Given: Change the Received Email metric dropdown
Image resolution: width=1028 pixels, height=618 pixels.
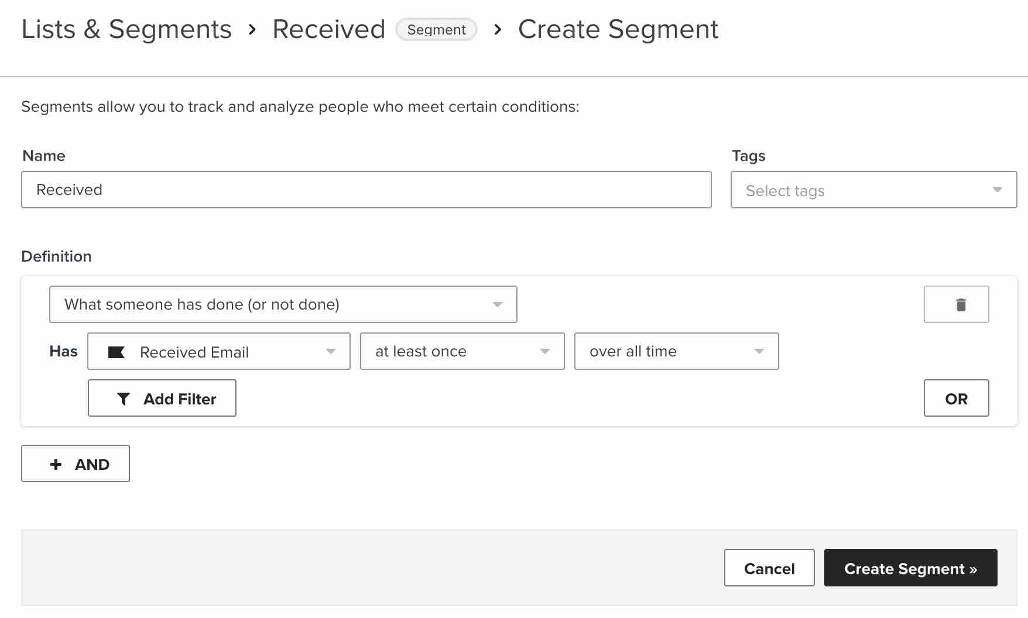Looking at the screenshot, I should pos(218,351).
